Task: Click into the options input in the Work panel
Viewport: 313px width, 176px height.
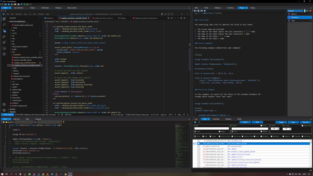Action: [24, 122]
